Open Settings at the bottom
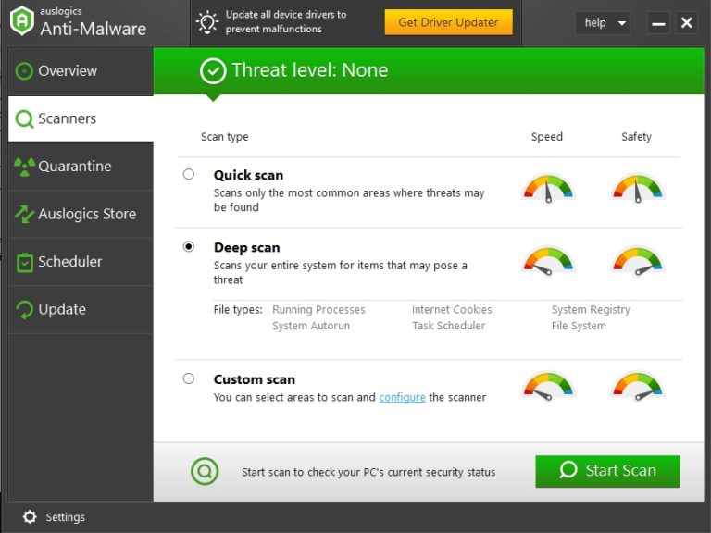The height and width of the screenshot is (533, 711). coord(54,517)
